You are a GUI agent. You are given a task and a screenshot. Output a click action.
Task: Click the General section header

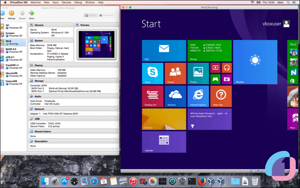[51, 25]
